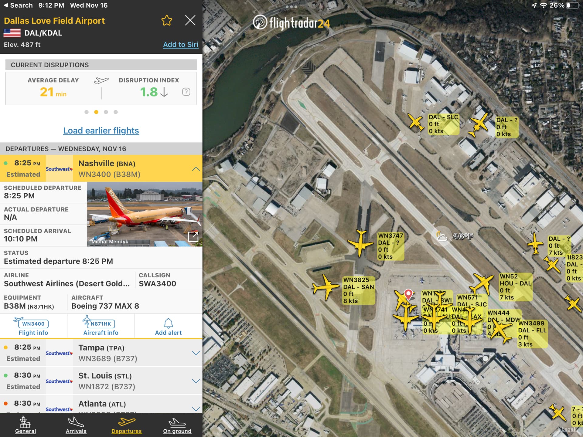
Task: Open photo expand icon on aircraft image
Action: [x=193, y=237]
